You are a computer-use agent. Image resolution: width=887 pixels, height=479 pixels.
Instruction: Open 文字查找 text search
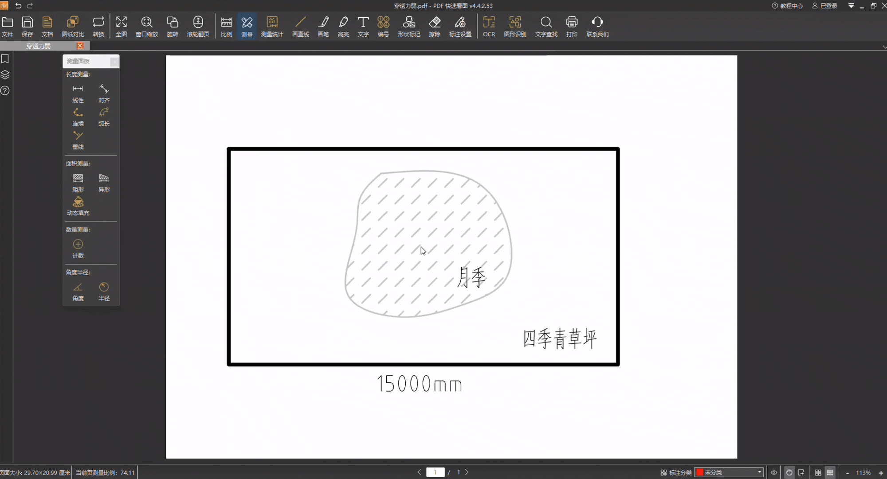(546, 27)
